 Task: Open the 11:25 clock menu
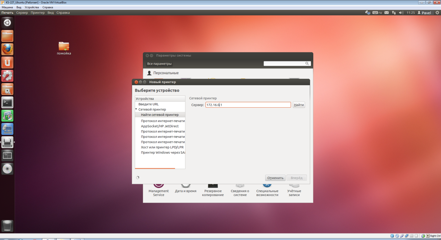point(410,13)
